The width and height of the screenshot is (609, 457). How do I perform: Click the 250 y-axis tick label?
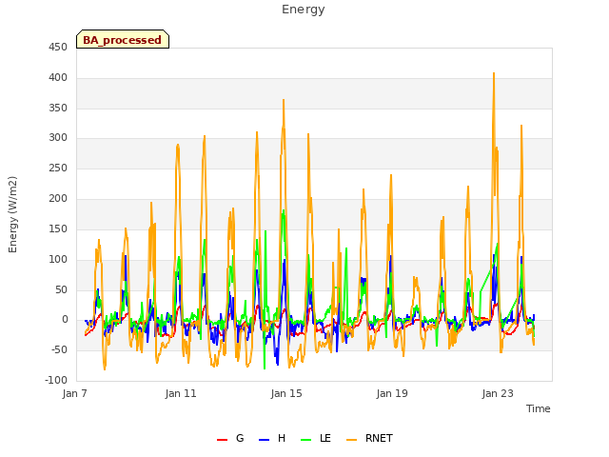[58, 168]
